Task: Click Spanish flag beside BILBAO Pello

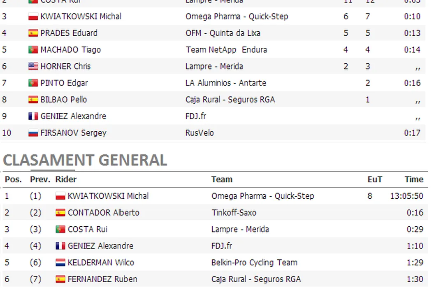Action: pos(33,100)
